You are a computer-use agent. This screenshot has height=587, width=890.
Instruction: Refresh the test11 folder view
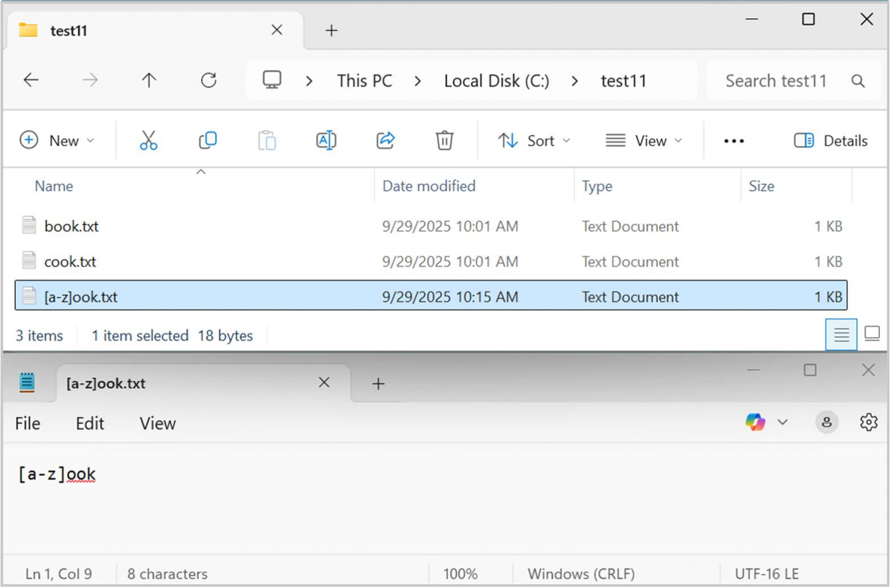tap(209, 80)
